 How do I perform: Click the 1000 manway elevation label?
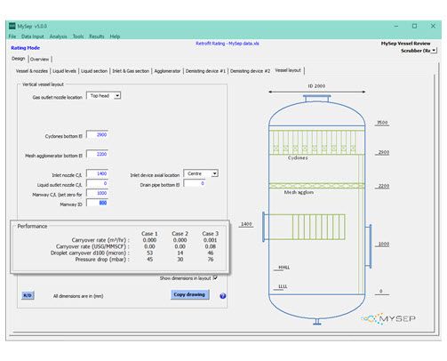point(384,244)
